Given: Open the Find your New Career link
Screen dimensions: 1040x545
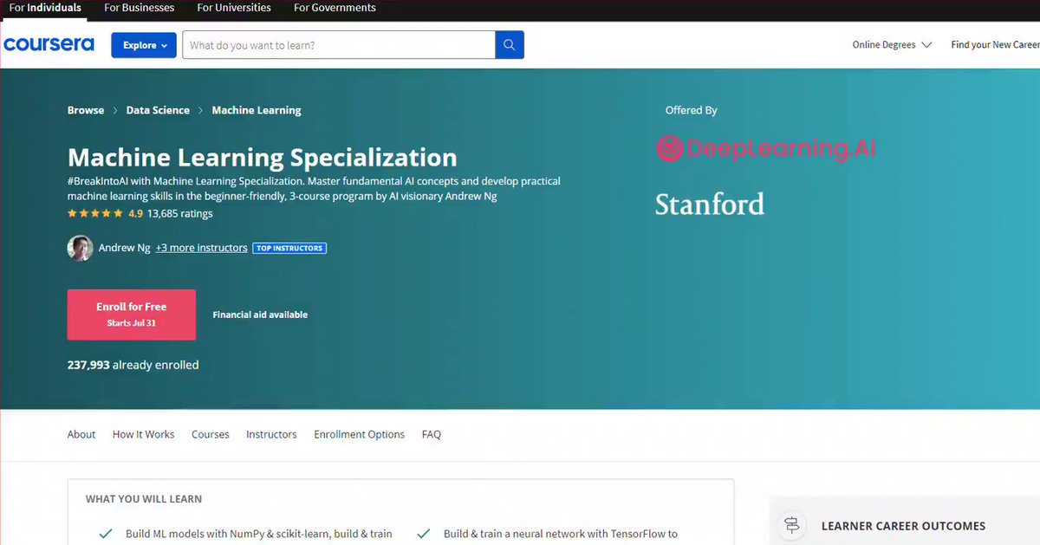Looking at the screenshot, I should [x=995, y=45].
